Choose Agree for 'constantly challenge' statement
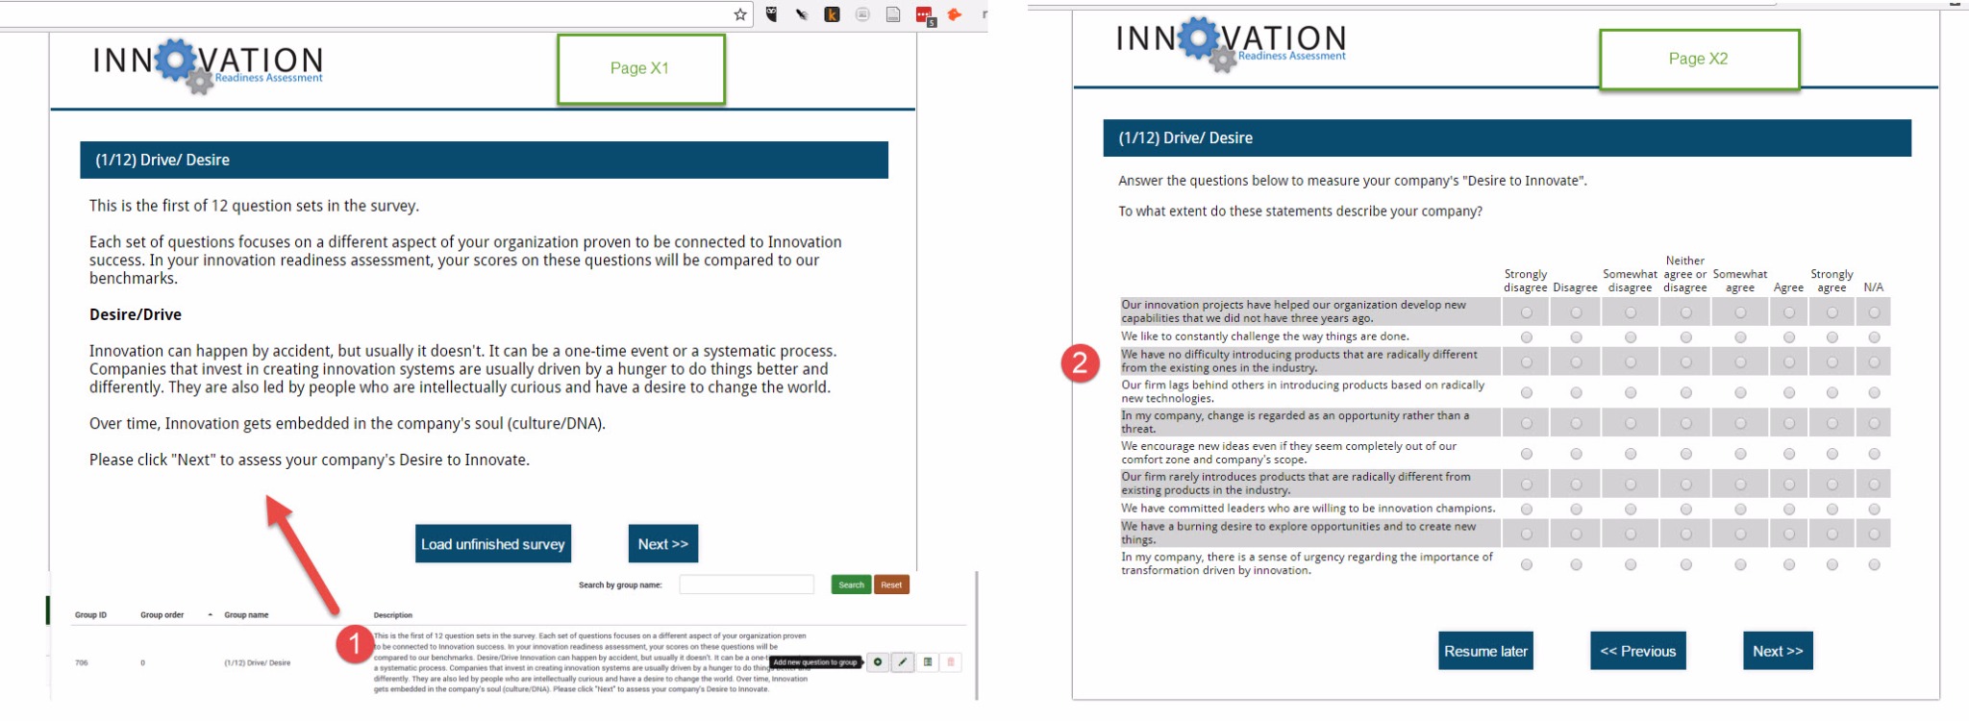This screenshot has height=721, width=1969. point(1788,337)
